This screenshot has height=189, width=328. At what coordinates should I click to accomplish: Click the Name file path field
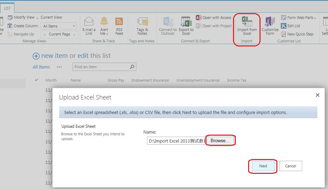point(176,141)
